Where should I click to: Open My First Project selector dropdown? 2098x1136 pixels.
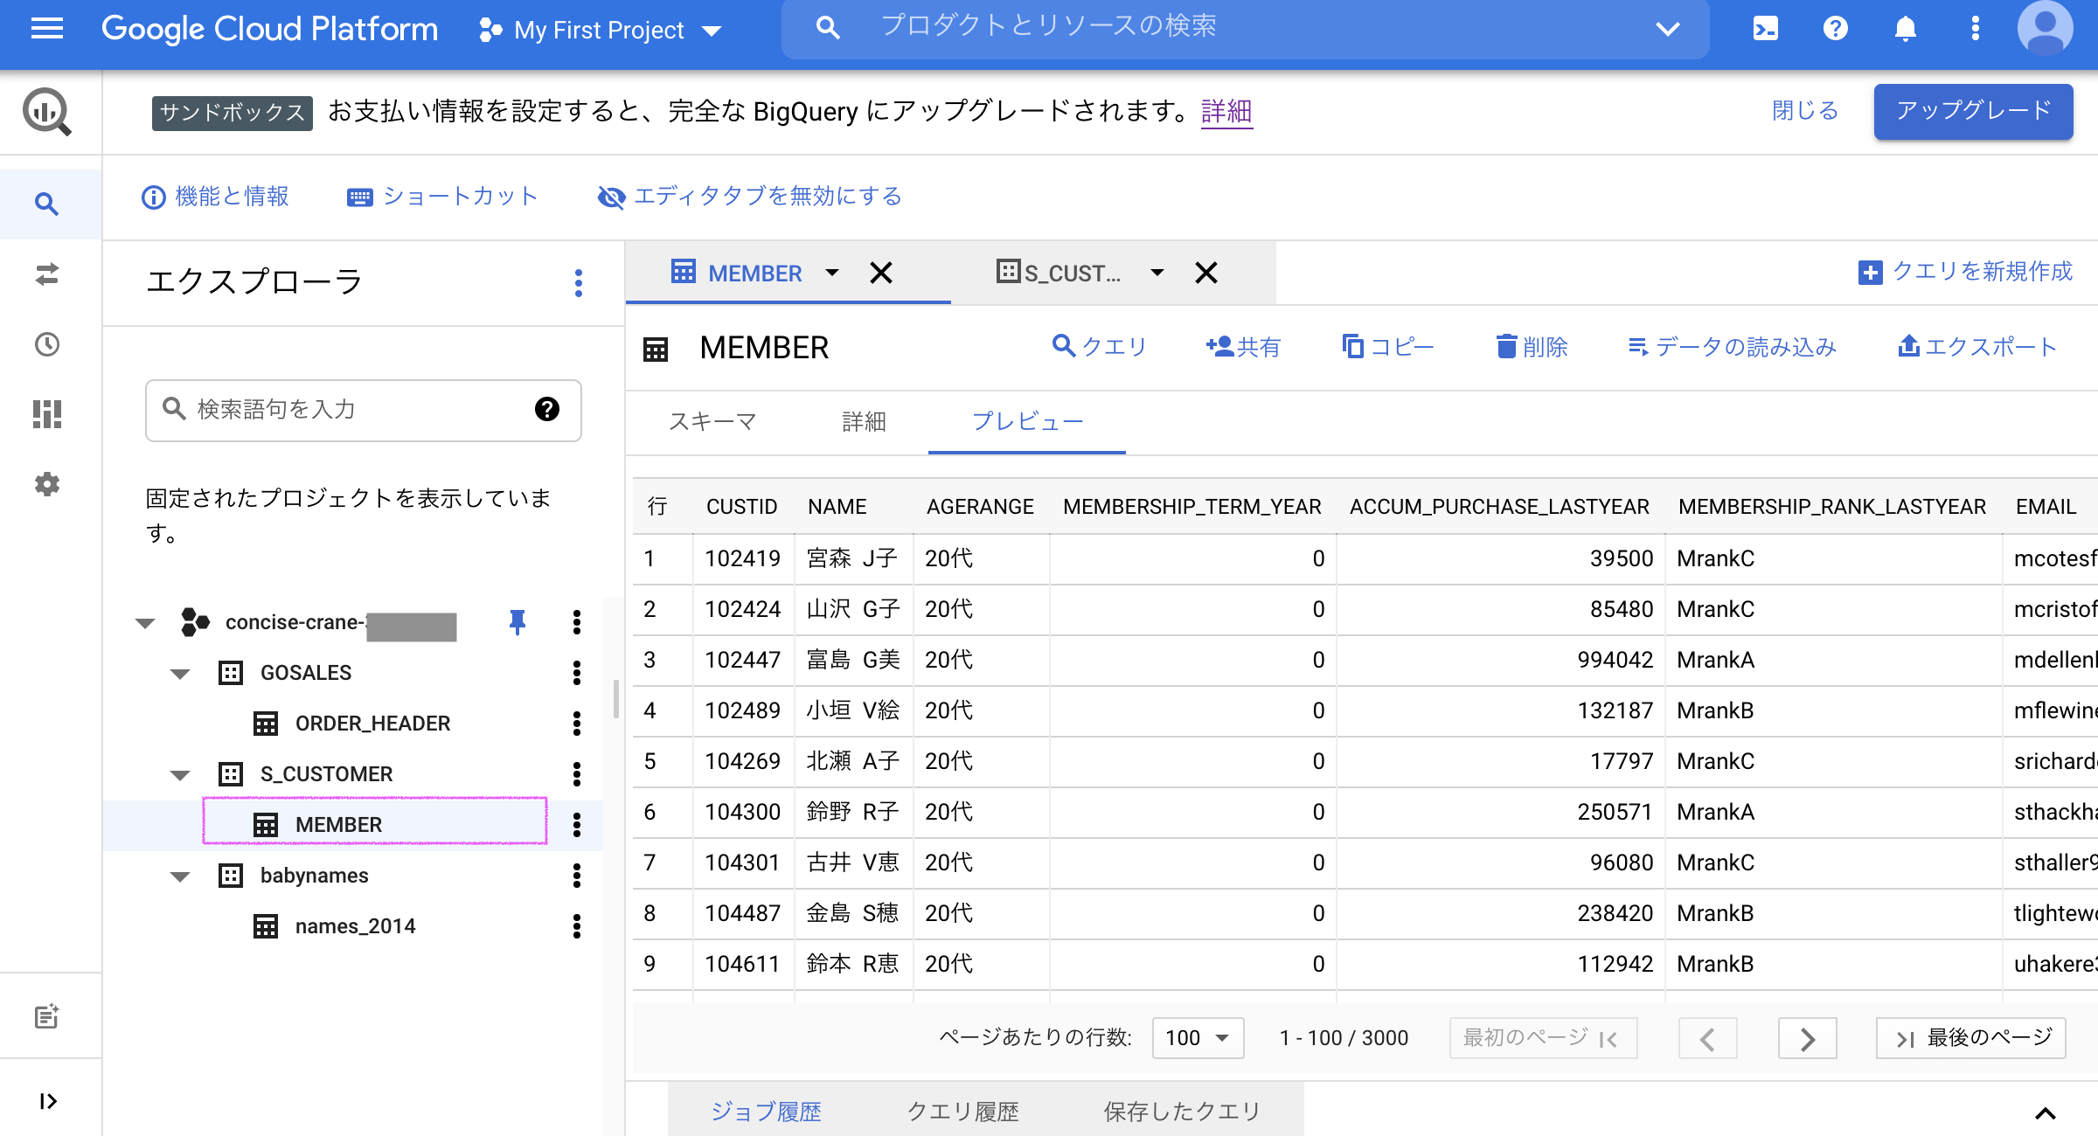coord(600,31)
